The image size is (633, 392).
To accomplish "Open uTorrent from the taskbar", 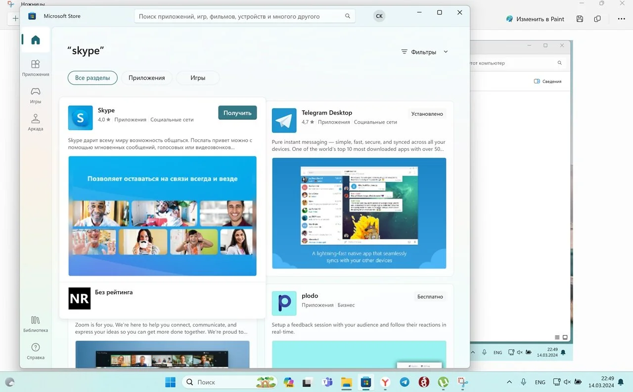I will click(x=444, y=382).
